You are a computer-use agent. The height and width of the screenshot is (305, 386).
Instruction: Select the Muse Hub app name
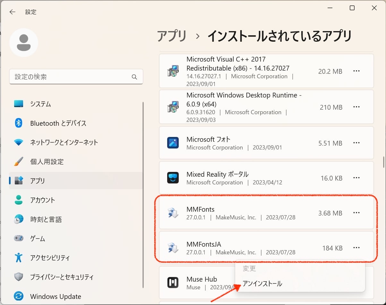coord(202,279)
